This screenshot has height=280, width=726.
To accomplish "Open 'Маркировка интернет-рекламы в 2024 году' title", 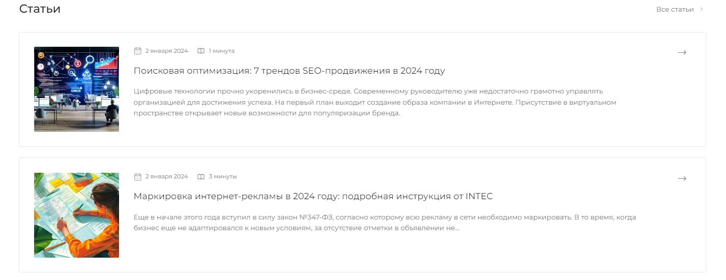I will pyautogui.click(x=313, y=196).
